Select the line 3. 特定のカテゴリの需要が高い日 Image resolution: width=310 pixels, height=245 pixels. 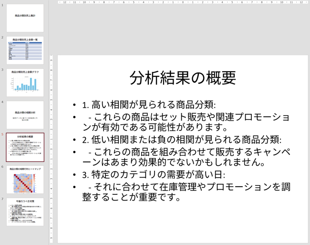tap(154, 174)
